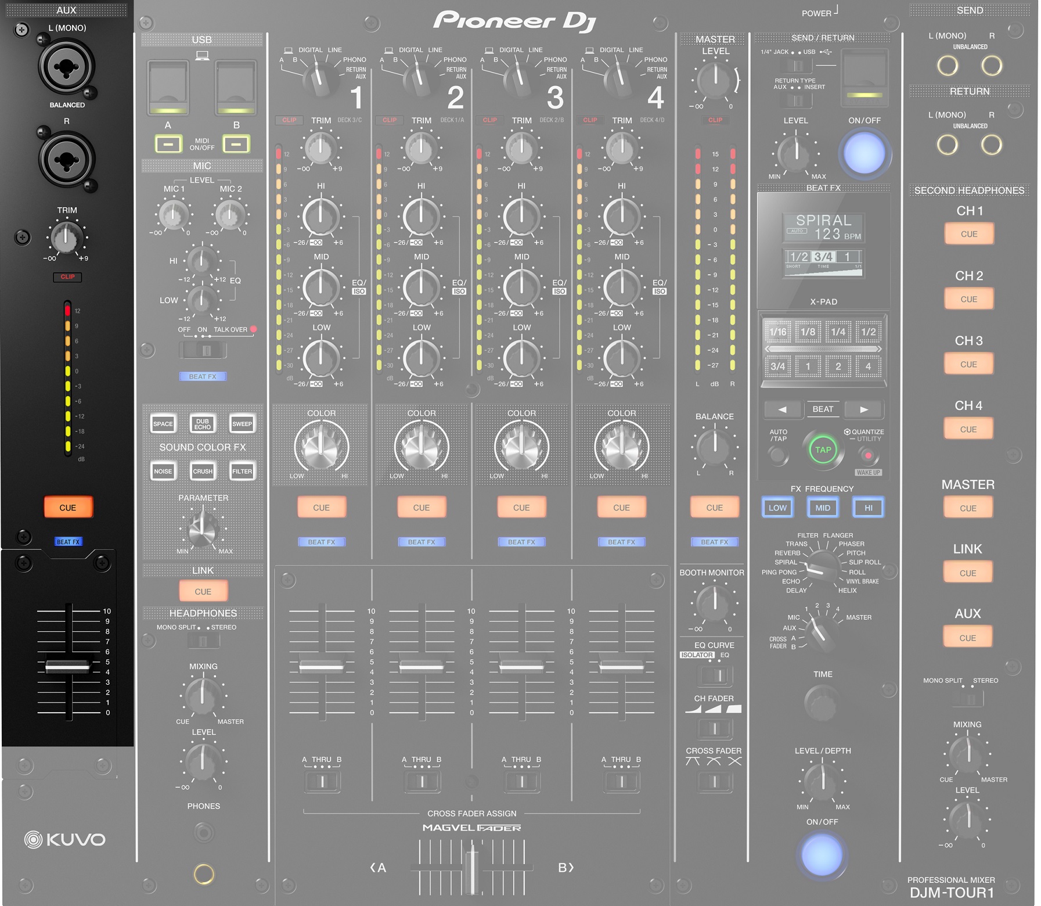Flip channel 3 crossfader assign A/THRU/B switch
The width and height of the screenshot is (1041, 906).
click(523, 781)
